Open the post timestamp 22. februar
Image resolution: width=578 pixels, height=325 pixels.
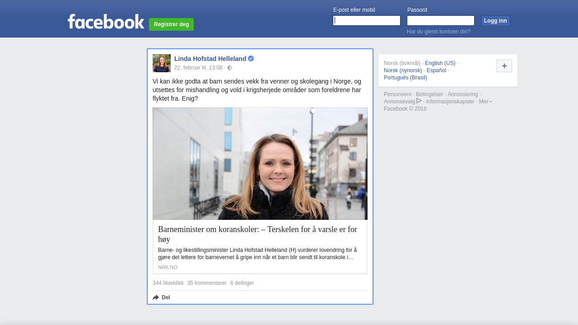[x=198, y=68]
